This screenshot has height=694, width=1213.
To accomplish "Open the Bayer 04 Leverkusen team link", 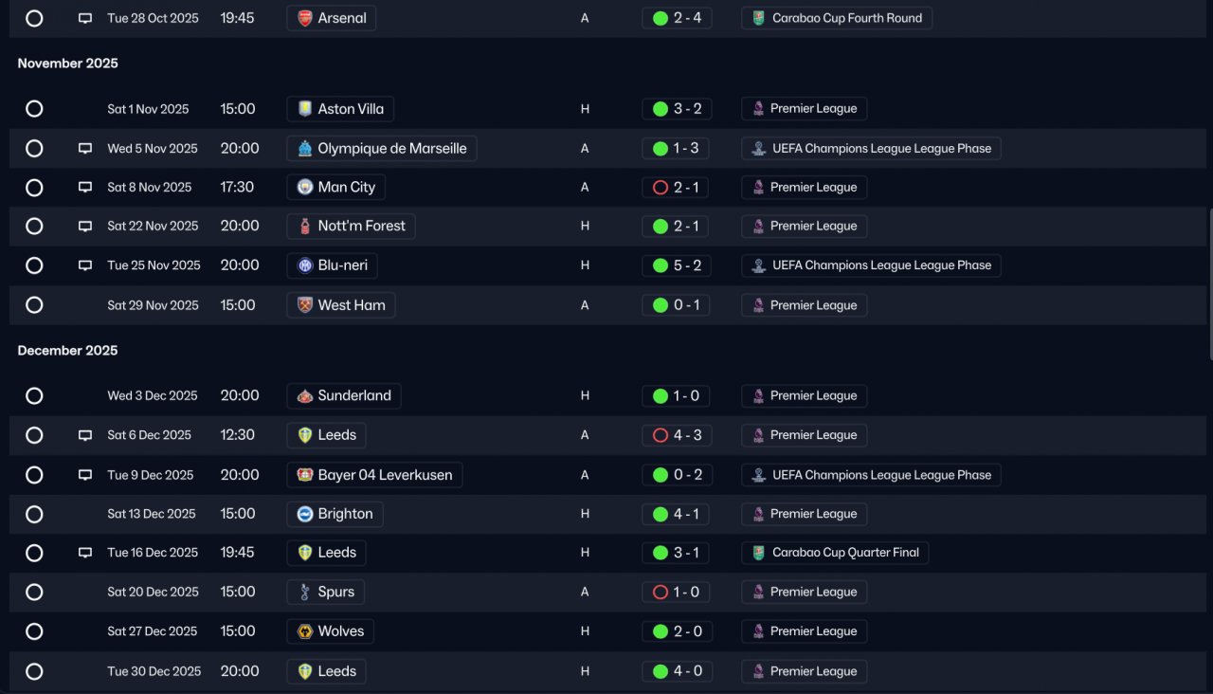I will [x=374, y=475].
